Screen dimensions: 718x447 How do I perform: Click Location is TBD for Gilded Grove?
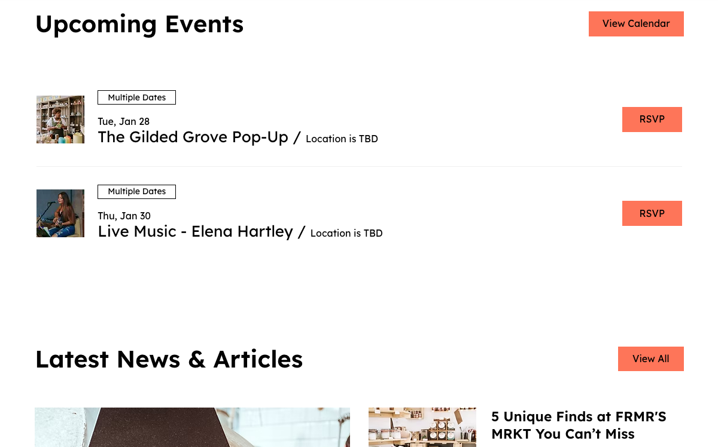[x=342, y=139]
